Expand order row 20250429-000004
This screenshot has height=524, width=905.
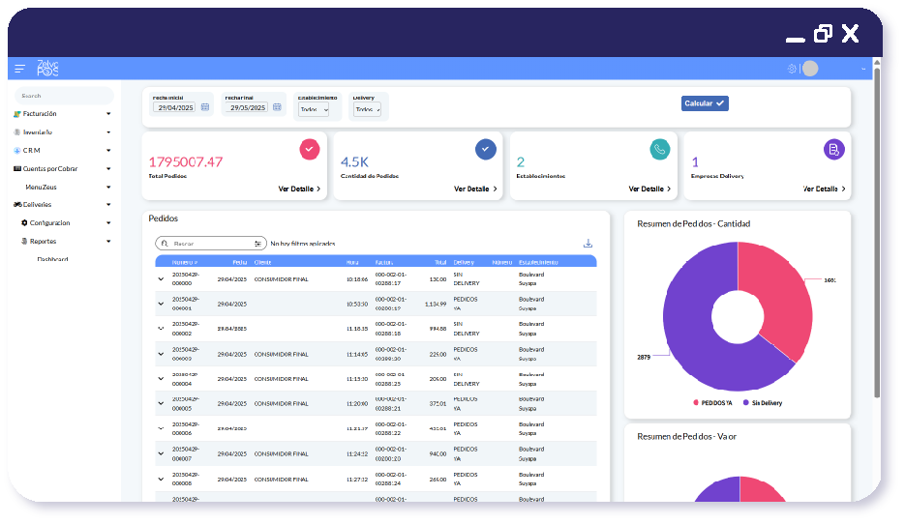pyautogui.click(x=161, y=379)
